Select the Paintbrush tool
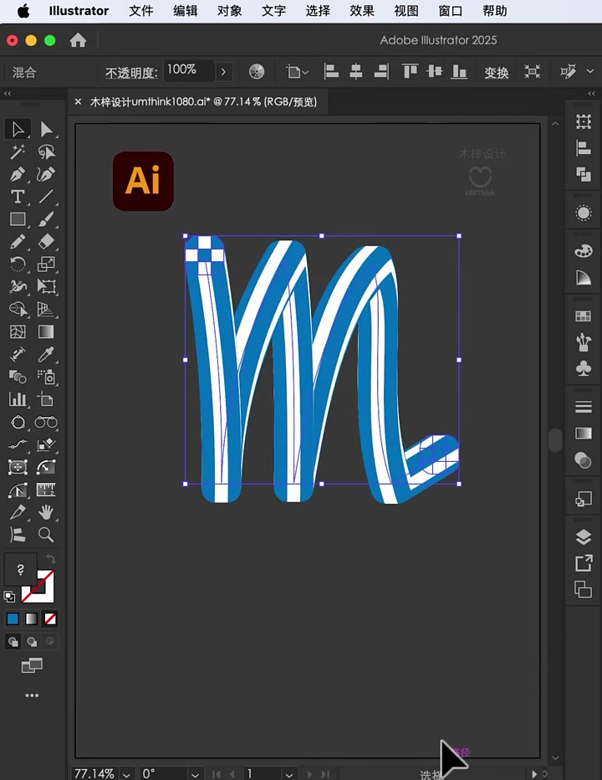The width and height of the screenshot is (602, 780). pyautogui.click(x=46, y=219)
